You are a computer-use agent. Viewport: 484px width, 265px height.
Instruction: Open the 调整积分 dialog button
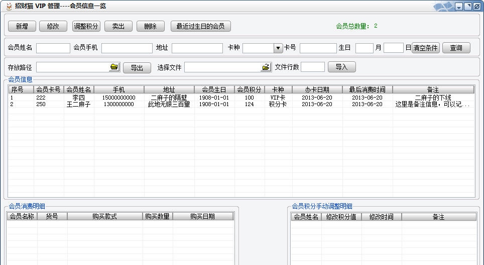point(86,26)
